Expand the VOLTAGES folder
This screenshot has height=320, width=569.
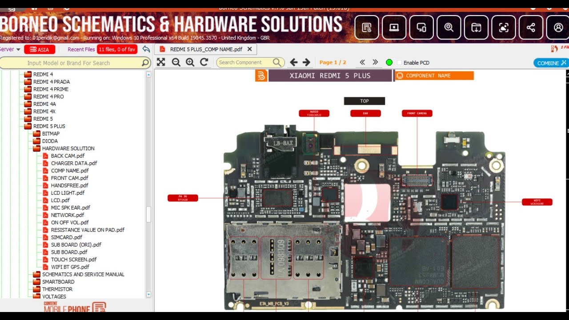point(36,296)
